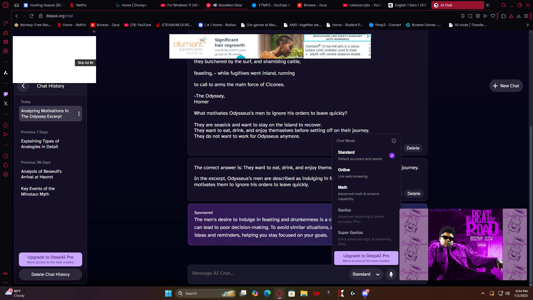Open the Twitch sidebar panel
Image resolution: width=533 pixels, height=300 pixels.
click(6, 94)
